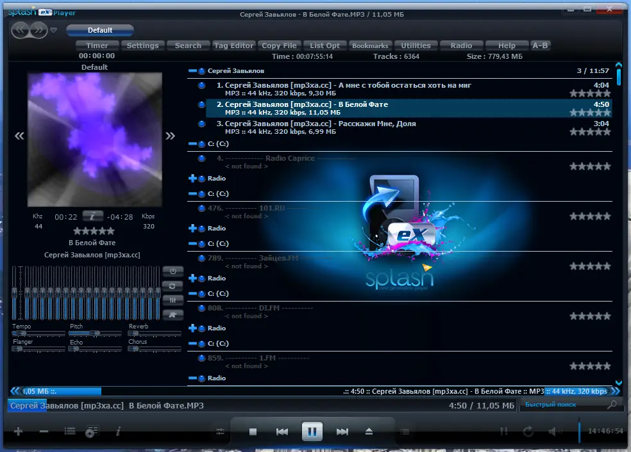Open List Opt menu
This screenshot has height=452, width=631.
click(324, 45)
